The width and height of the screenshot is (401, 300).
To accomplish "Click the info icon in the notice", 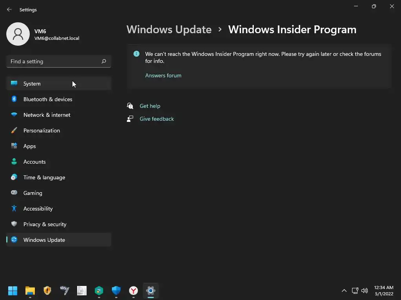I will coord(137,54).
